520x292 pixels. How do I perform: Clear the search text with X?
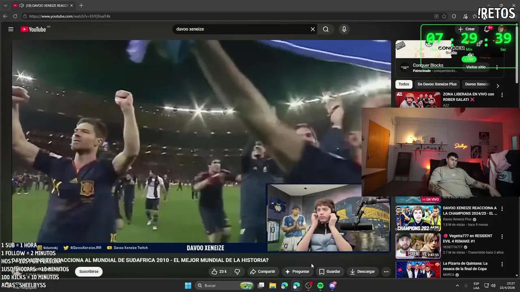pos(313,29)
